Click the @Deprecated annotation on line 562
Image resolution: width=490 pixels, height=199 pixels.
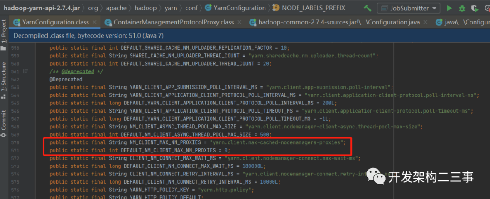[66, 80]
